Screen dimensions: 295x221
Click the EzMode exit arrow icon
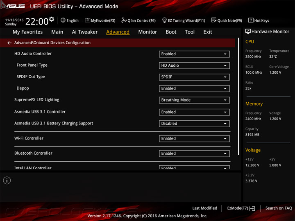click(x=252, y=208)
